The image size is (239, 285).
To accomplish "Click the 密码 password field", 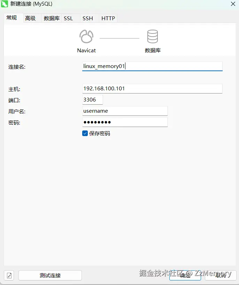I will [x=125, y=122].
